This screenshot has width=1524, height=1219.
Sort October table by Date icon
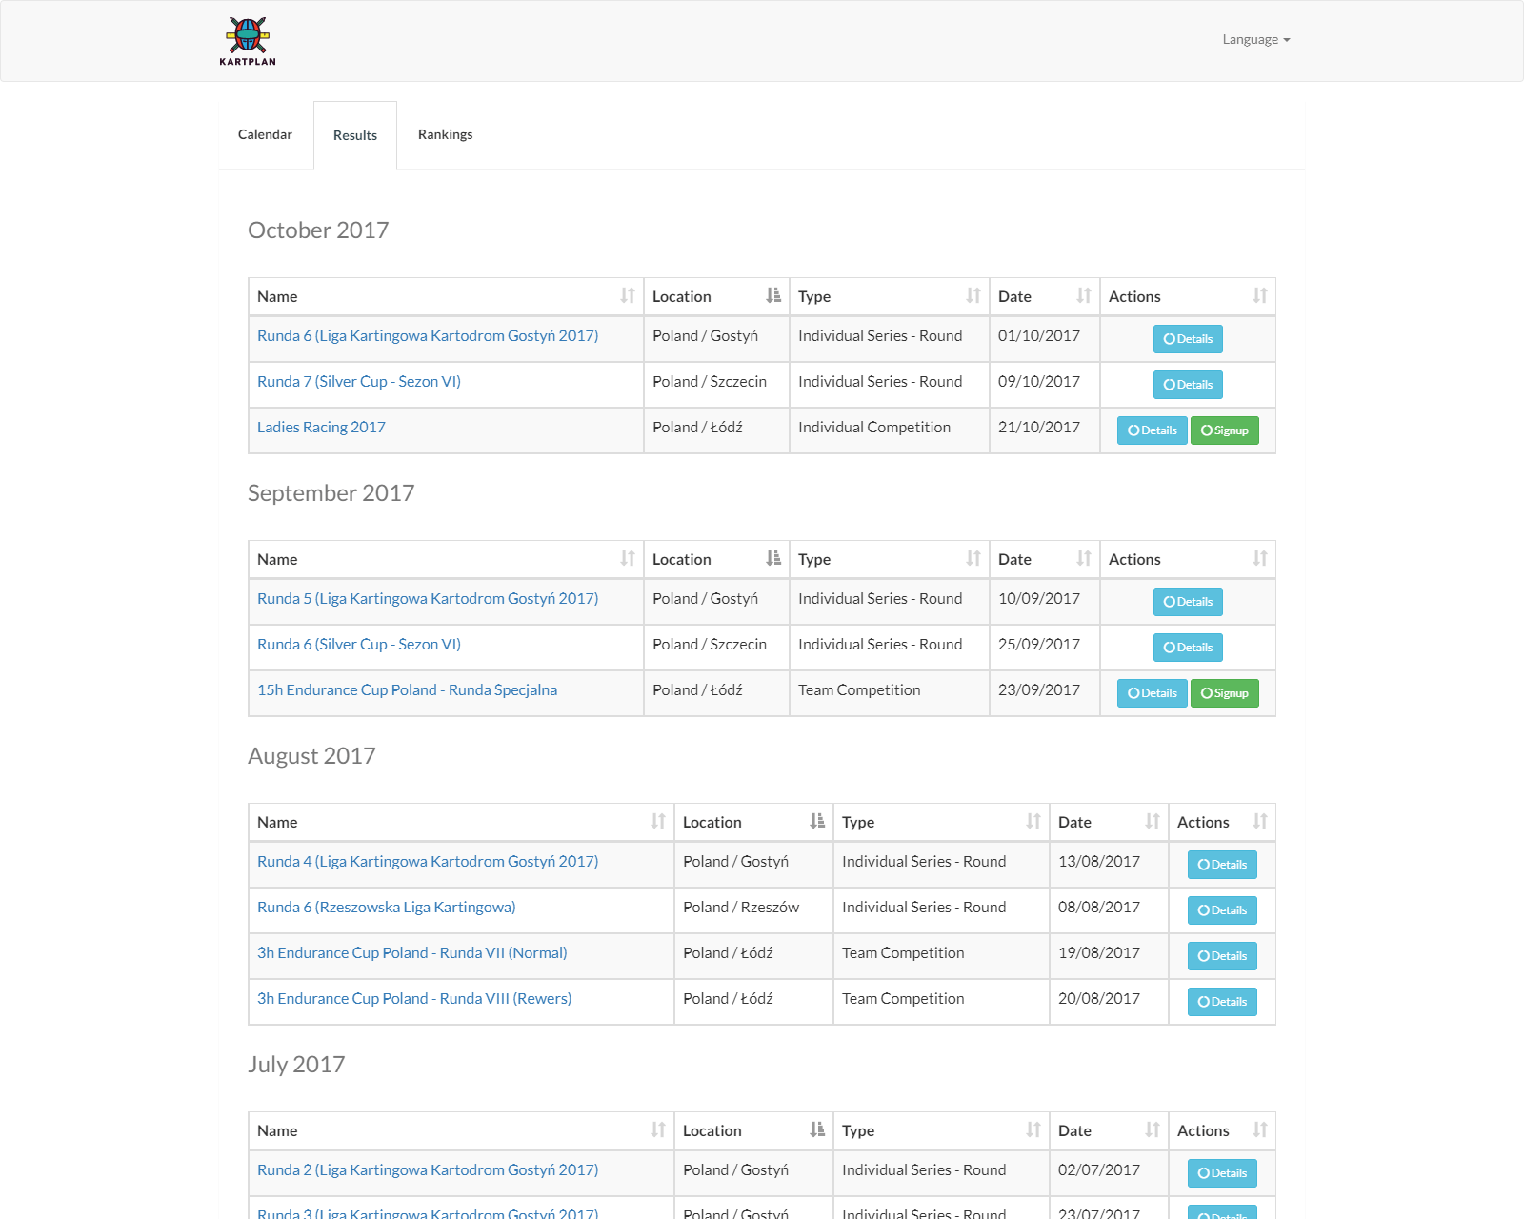click(x=1084, y=296)
